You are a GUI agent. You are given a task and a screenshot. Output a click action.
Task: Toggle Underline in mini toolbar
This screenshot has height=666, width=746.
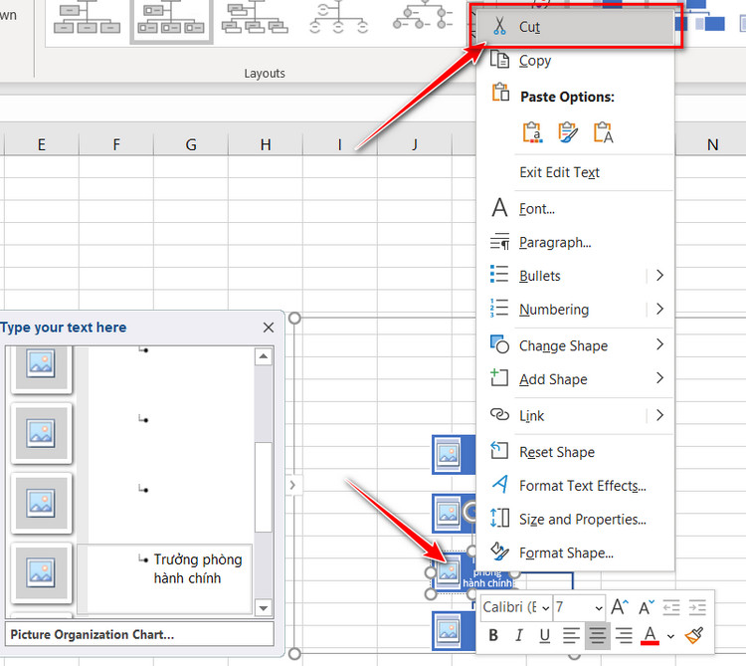coord(545,635)
